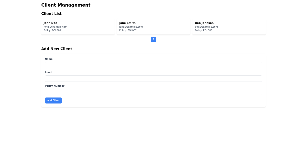Click the Add Client button
The height and width of the screenshot is (161, 307).
point(53,100)
